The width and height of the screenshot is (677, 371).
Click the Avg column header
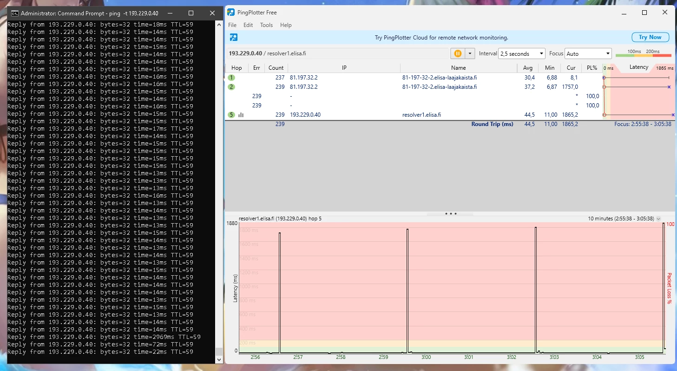pyautogui.click(x=527, y=68)
